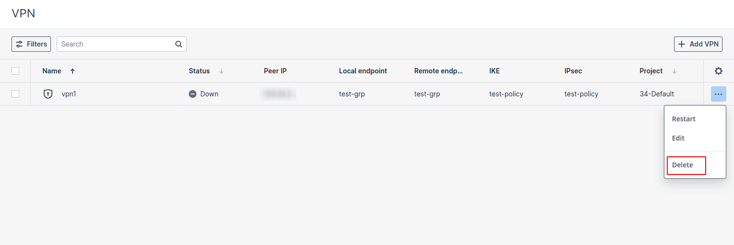Open the vpn1 name link
Image resolution: width=734 pixels, height=245 pixels.
69,94
